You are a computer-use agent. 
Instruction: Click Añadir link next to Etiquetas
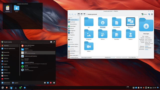pyautogui.click(x=147, y=46)
